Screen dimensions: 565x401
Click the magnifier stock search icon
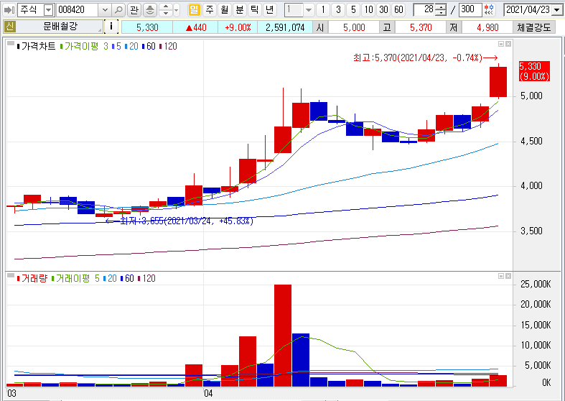(118, 10)
